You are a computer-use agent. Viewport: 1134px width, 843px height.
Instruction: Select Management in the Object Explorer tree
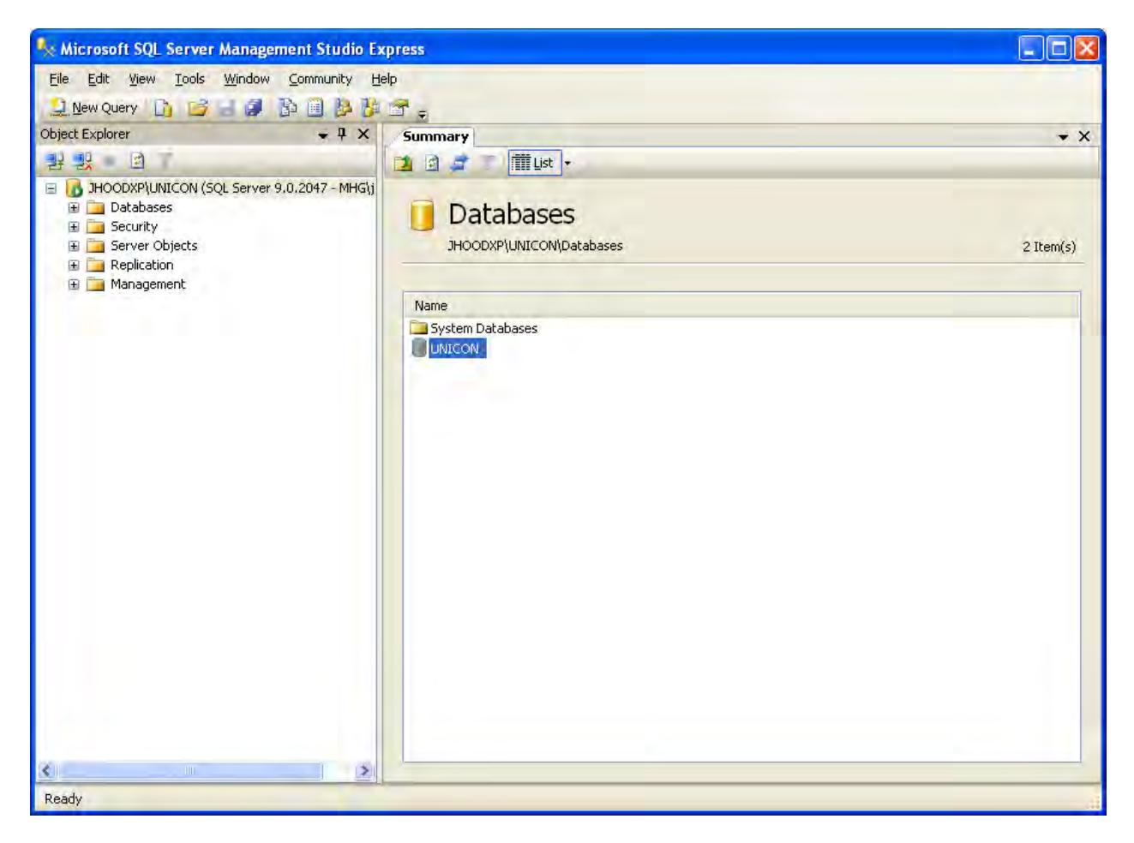[x=147, y=284]
